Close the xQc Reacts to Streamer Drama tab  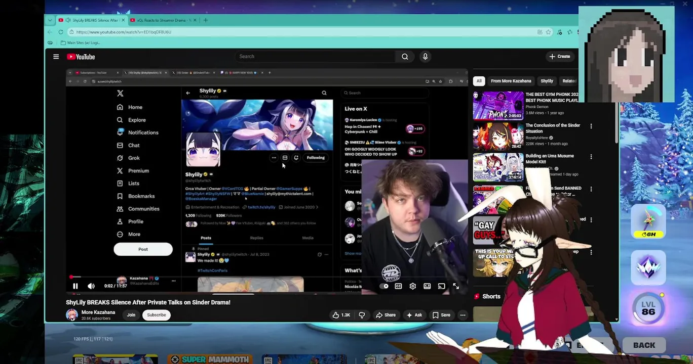tap(196, 20)
